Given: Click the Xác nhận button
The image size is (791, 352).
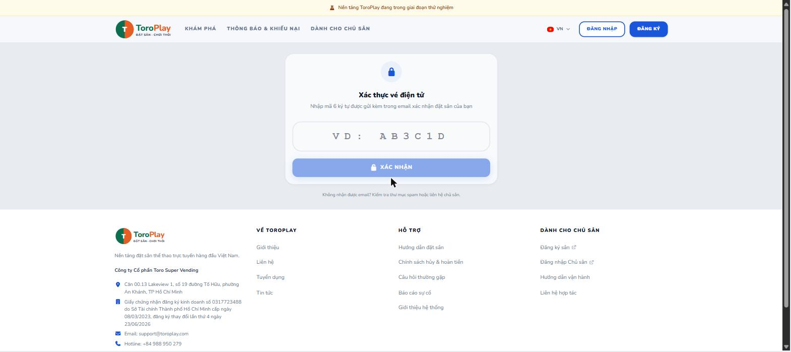Looking at the screenshot, I should [391, 168].
